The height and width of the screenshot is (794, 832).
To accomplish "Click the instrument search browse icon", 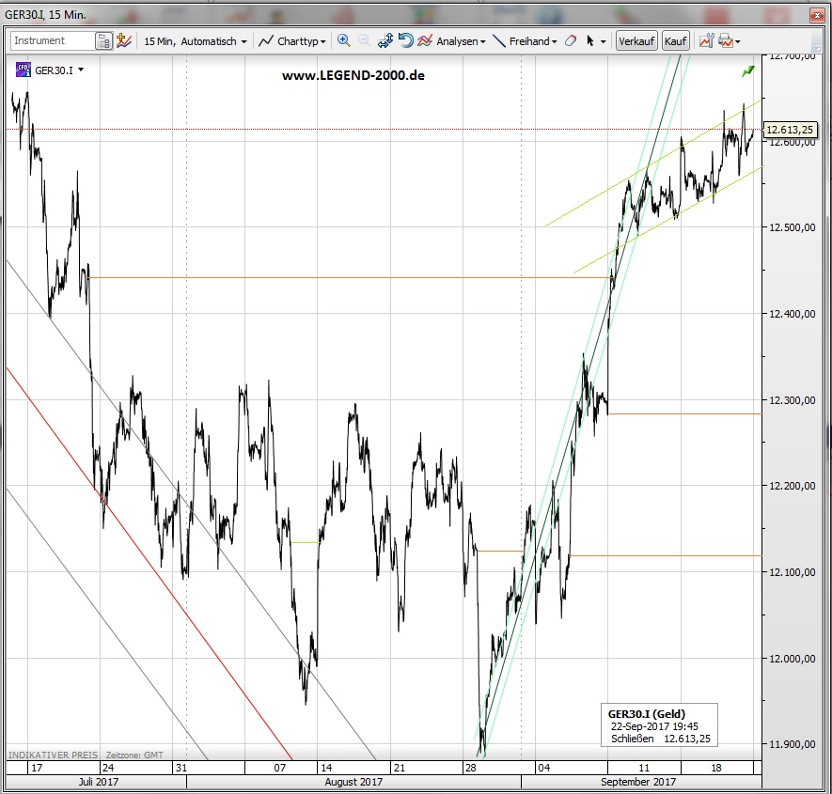I will [103, 41].
